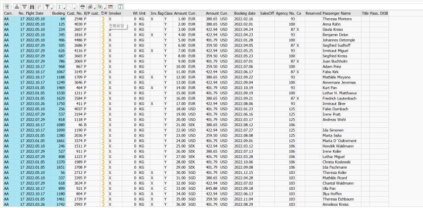Select the Passenger Name column header
This screenshot has height=208, width=423.
pyautogui.click(x=342, y=13)
